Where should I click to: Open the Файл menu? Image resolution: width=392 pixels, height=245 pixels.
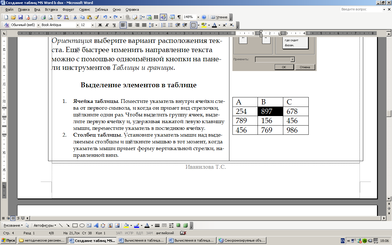pyautogui.click(x=9, y=9)
